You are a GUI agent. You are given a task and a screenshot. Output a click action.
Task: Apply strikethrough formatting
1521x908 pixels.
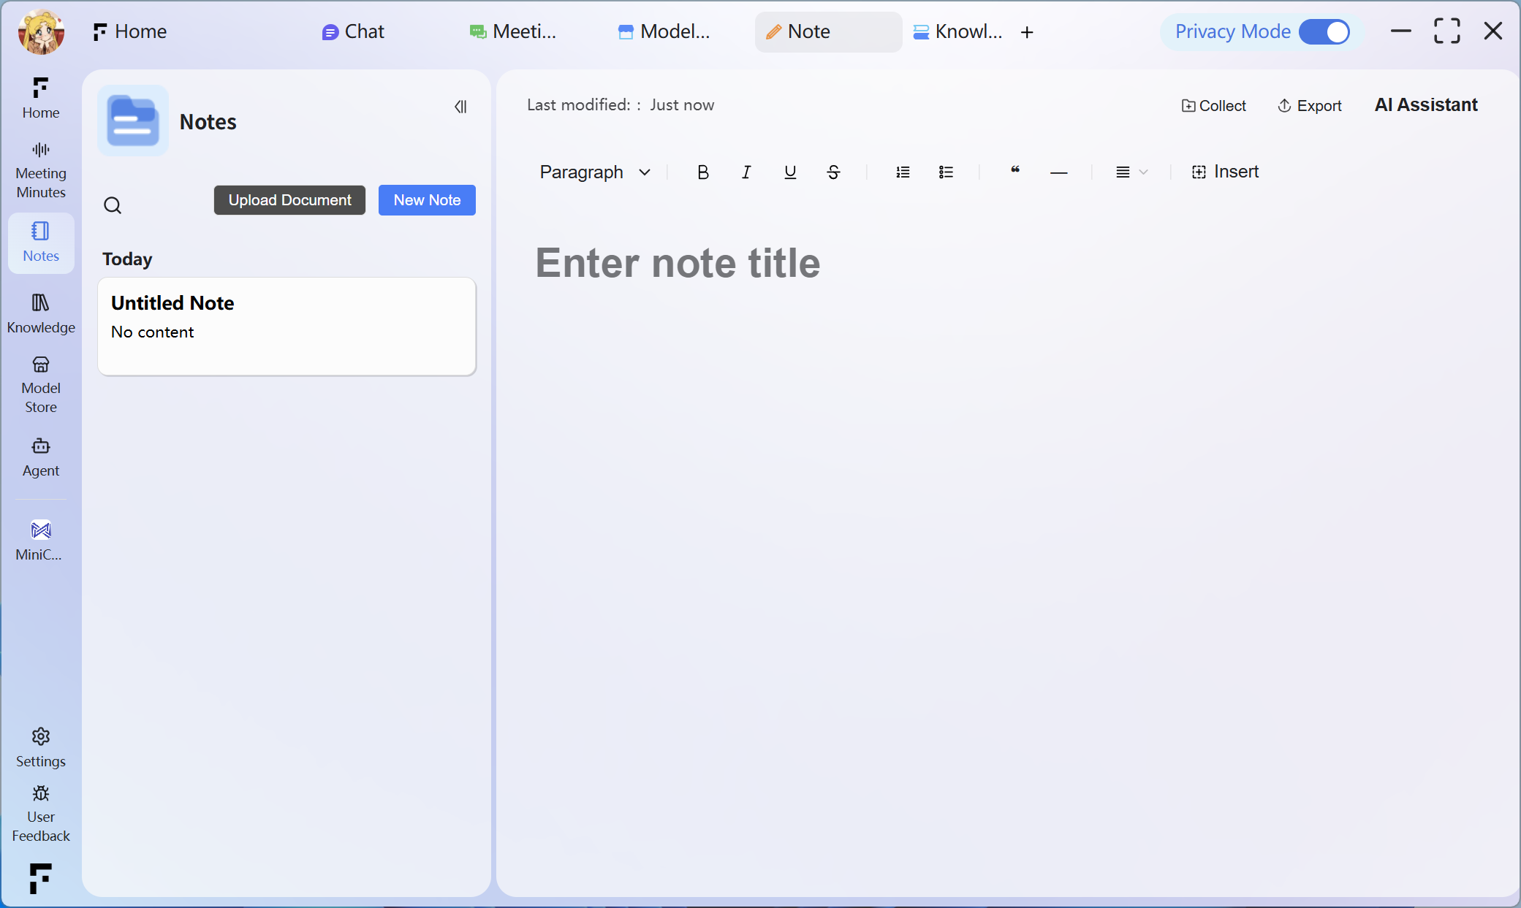tap(833, 172)
